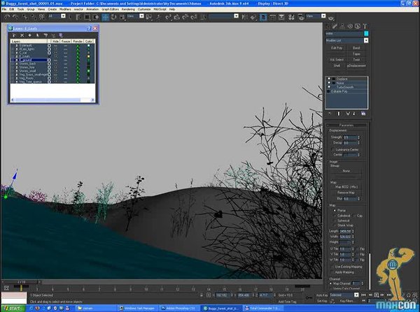Toggle TurboSmooth modifier lightbulb in stack

point(329,87)
